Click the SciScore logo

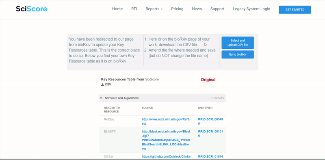click(32, 9)
